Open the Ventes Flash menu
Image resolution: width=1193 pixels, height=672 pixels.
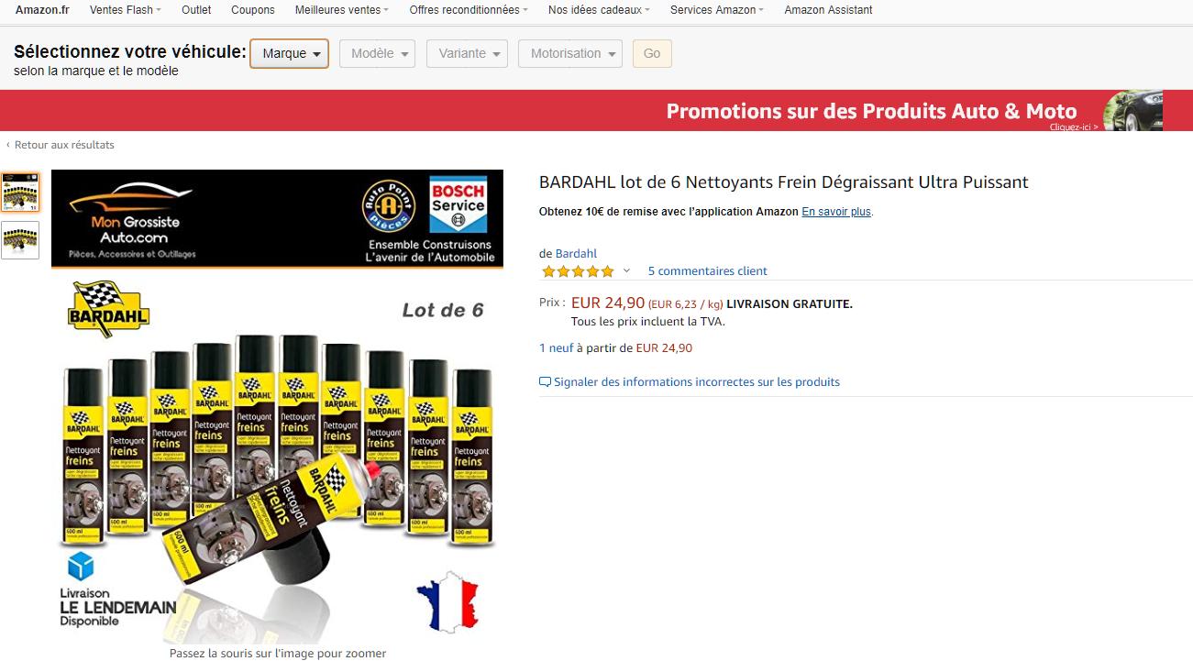click(x=125, y=10)
